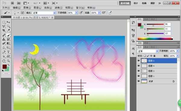
Task: Switch to the 设计 workspace
Action: 136,3
